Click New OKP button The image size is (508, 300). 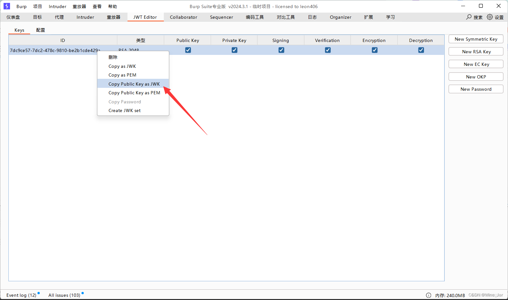pyautogui.click(x=476, y=77)
